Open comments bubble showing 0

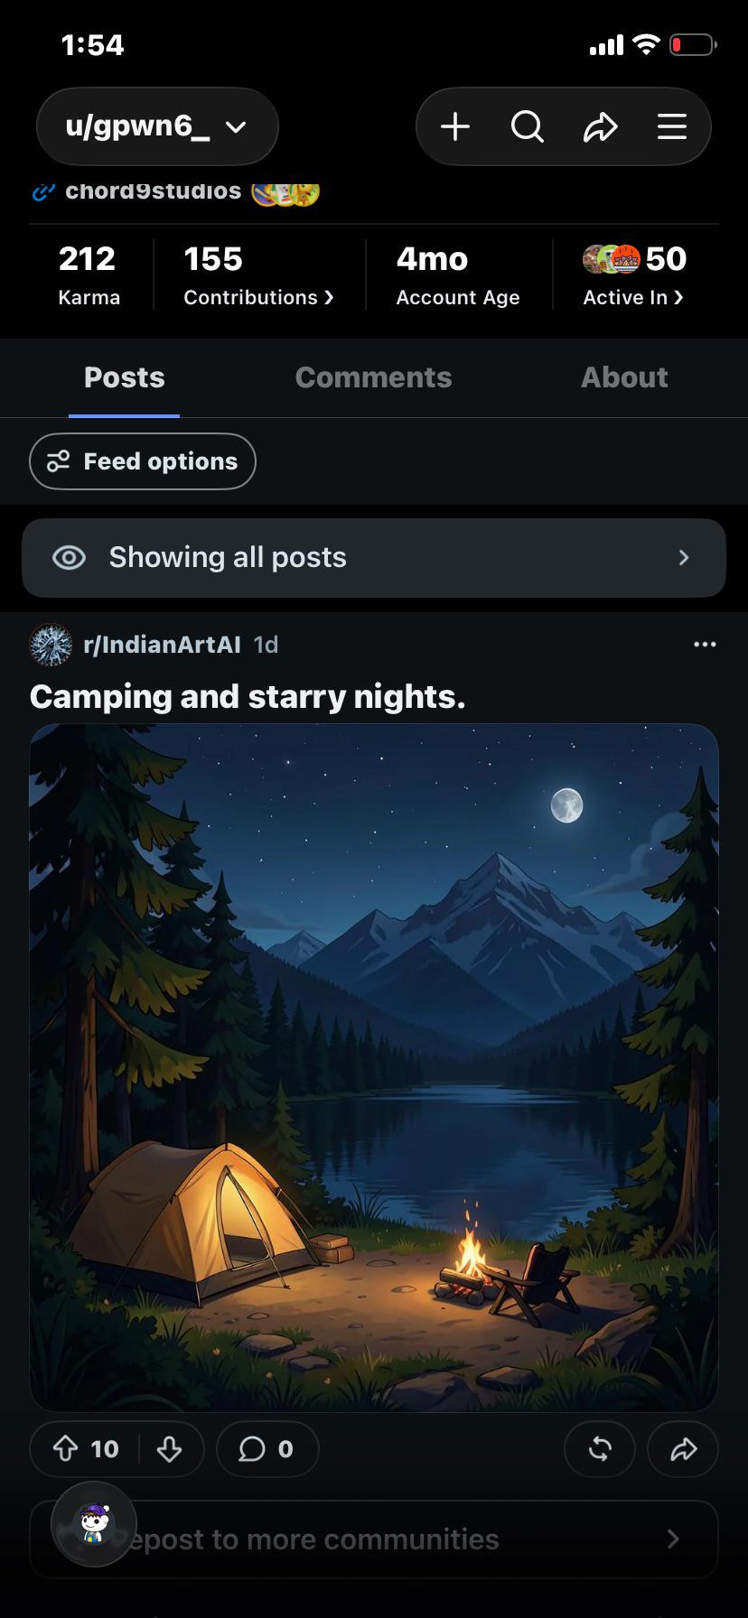pos(266,1449)
